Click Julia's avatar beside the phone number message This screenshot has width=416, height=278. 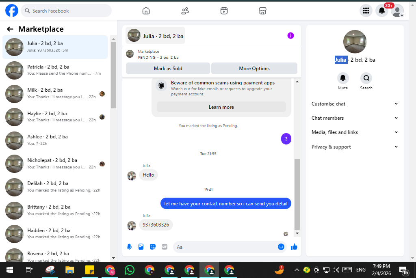point(132,226)
